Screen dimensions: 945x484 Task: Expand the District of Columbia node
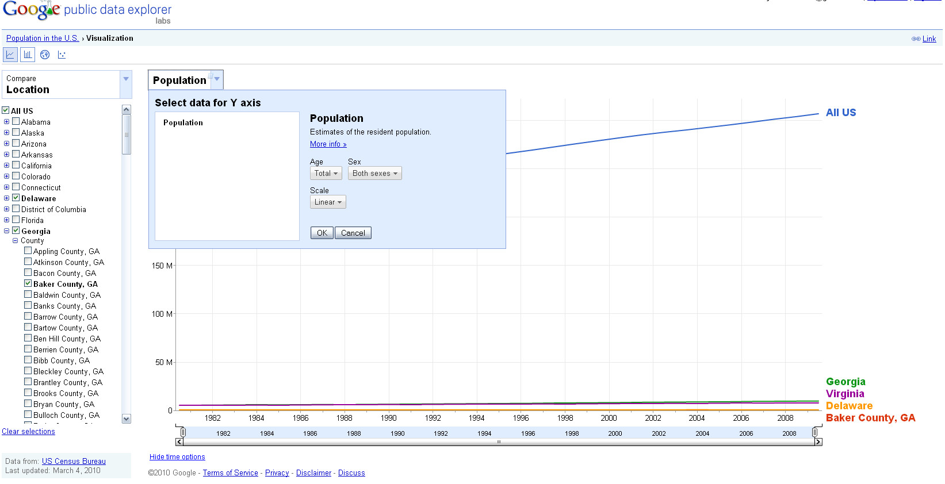7,209
